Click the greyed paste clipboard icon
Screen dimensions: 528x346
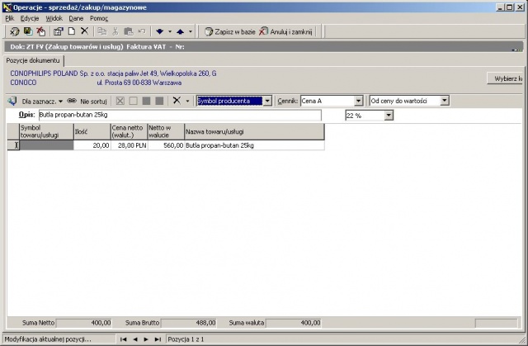coord(129,31)
